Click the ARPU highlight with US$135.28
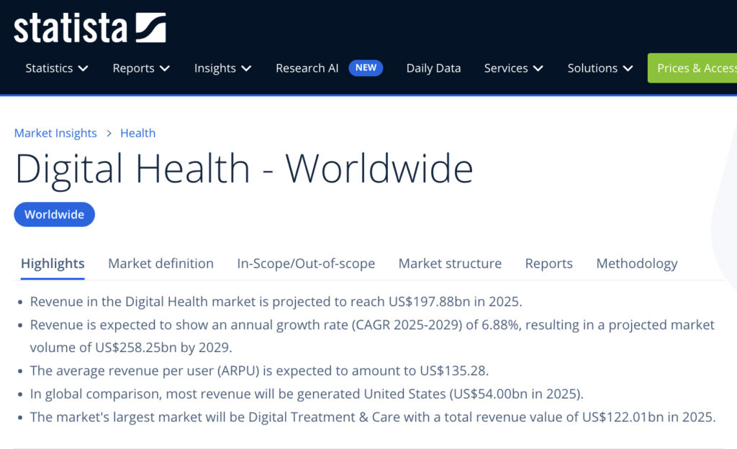This screenshot has width=737, height=449. point(259,371)
